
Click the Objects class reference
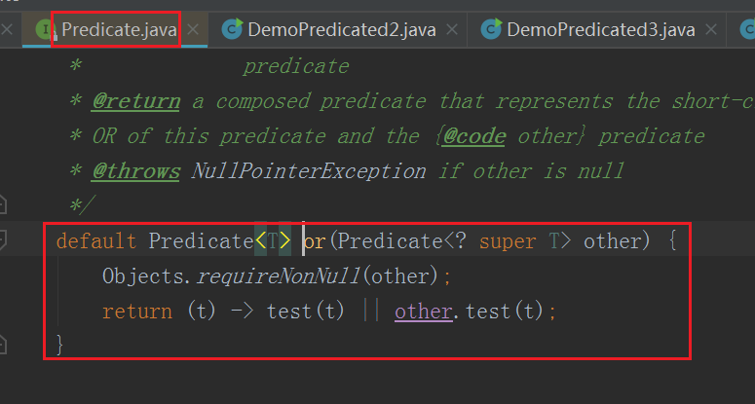point(144,276)
